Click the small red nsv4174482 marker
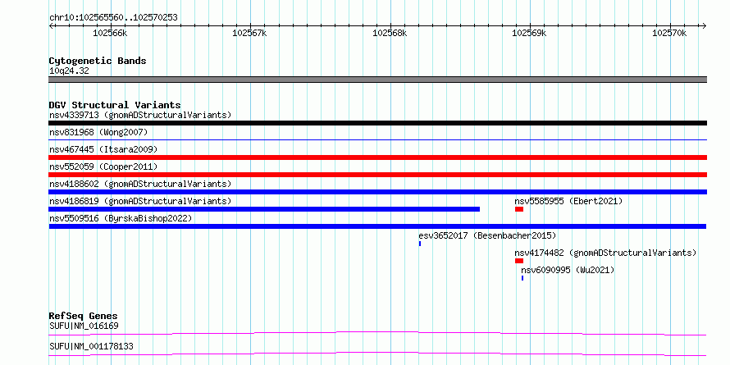Screen dimensions: 730x365 tap(519, 261)
